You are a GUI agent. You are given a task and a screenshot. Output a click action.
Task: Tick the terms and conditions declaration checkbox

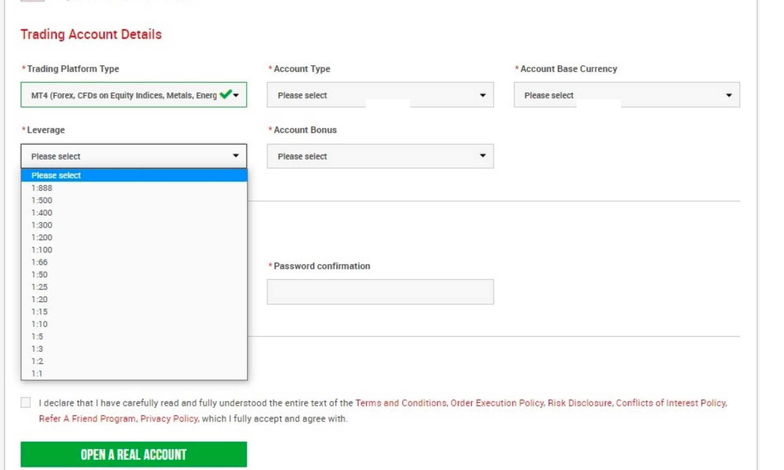click(x=25, y=402)
